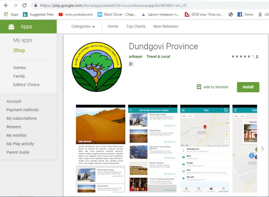Open My subscriptions
269x197 pixels.
[22, 118]
